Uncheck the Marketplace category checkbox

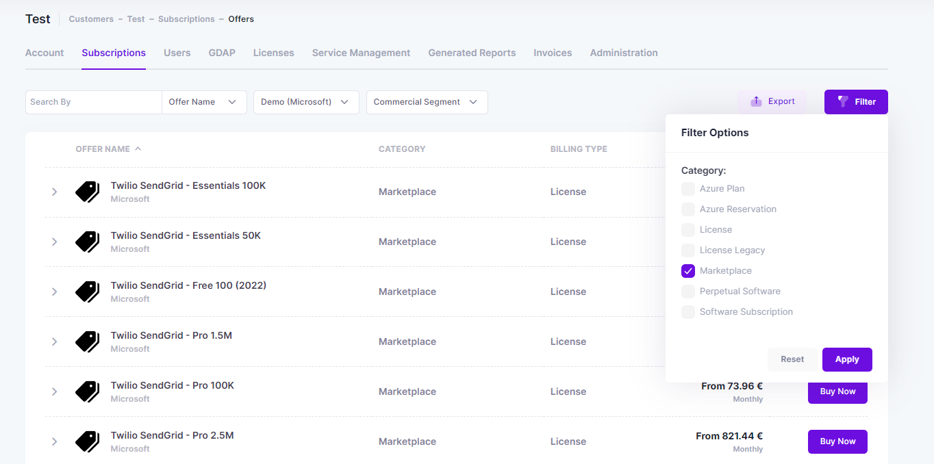pyautogui.click(x=688, y=270)
